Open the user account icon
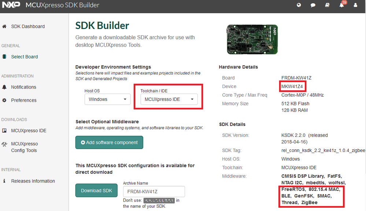Image resolution: width=366 pixels, height=211 pixels. [355, 5]
